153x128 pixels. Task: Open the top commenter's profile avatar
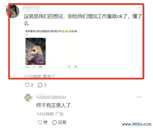coord(13,11)
